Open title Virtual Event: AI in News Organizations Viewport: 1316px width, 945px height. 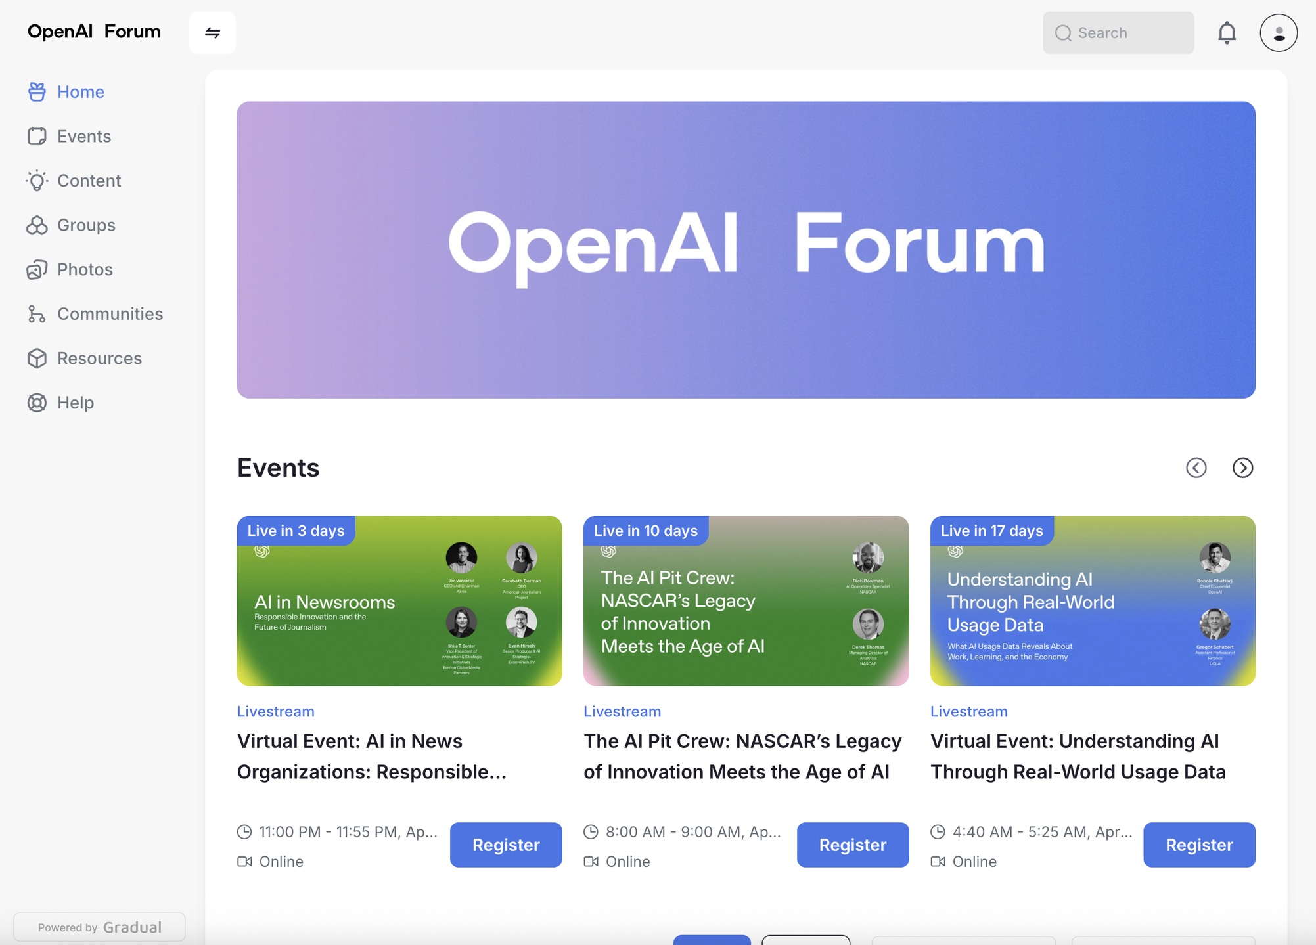click(372, 757)
